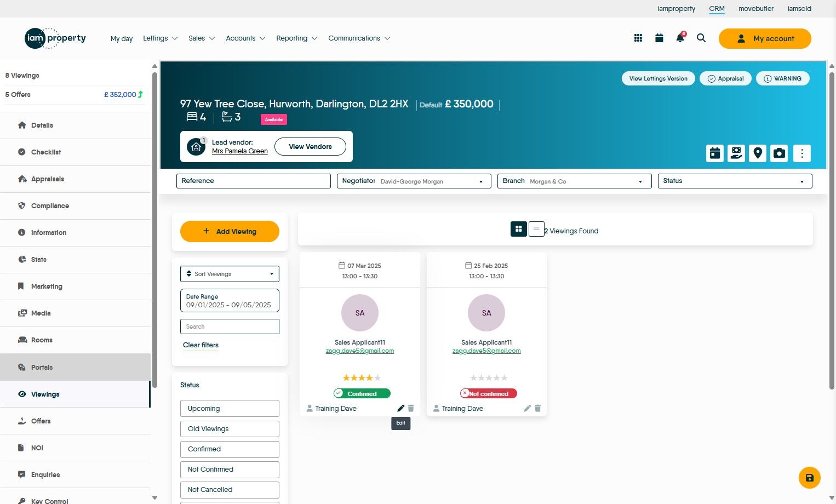Edit the 25 Feb 2025 viewing

527,408
